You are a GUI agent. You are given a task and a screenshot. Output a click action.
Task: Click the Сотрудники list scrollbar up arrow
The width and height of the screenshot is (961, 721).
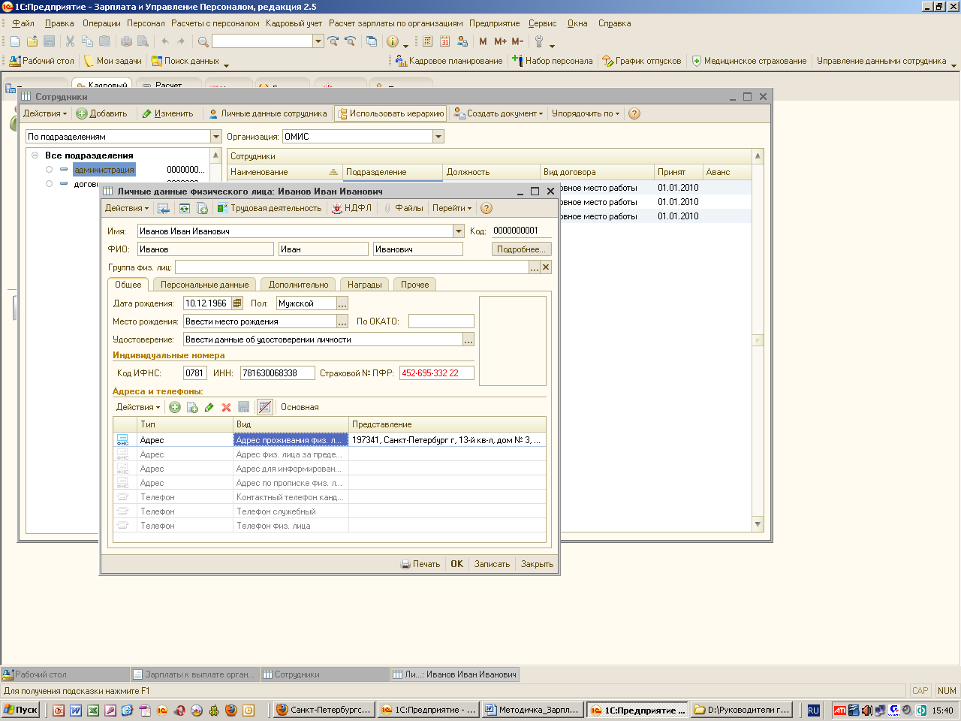(758, 156)
